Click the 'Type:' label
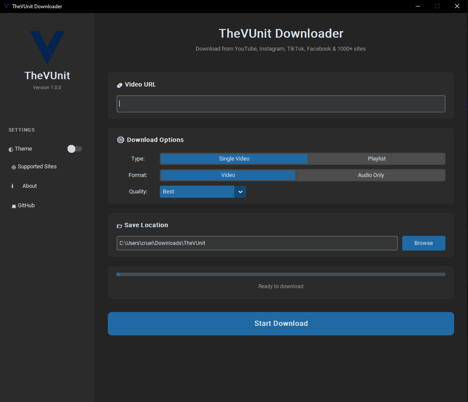The image size is (468, 402). [x=138, y=159]
